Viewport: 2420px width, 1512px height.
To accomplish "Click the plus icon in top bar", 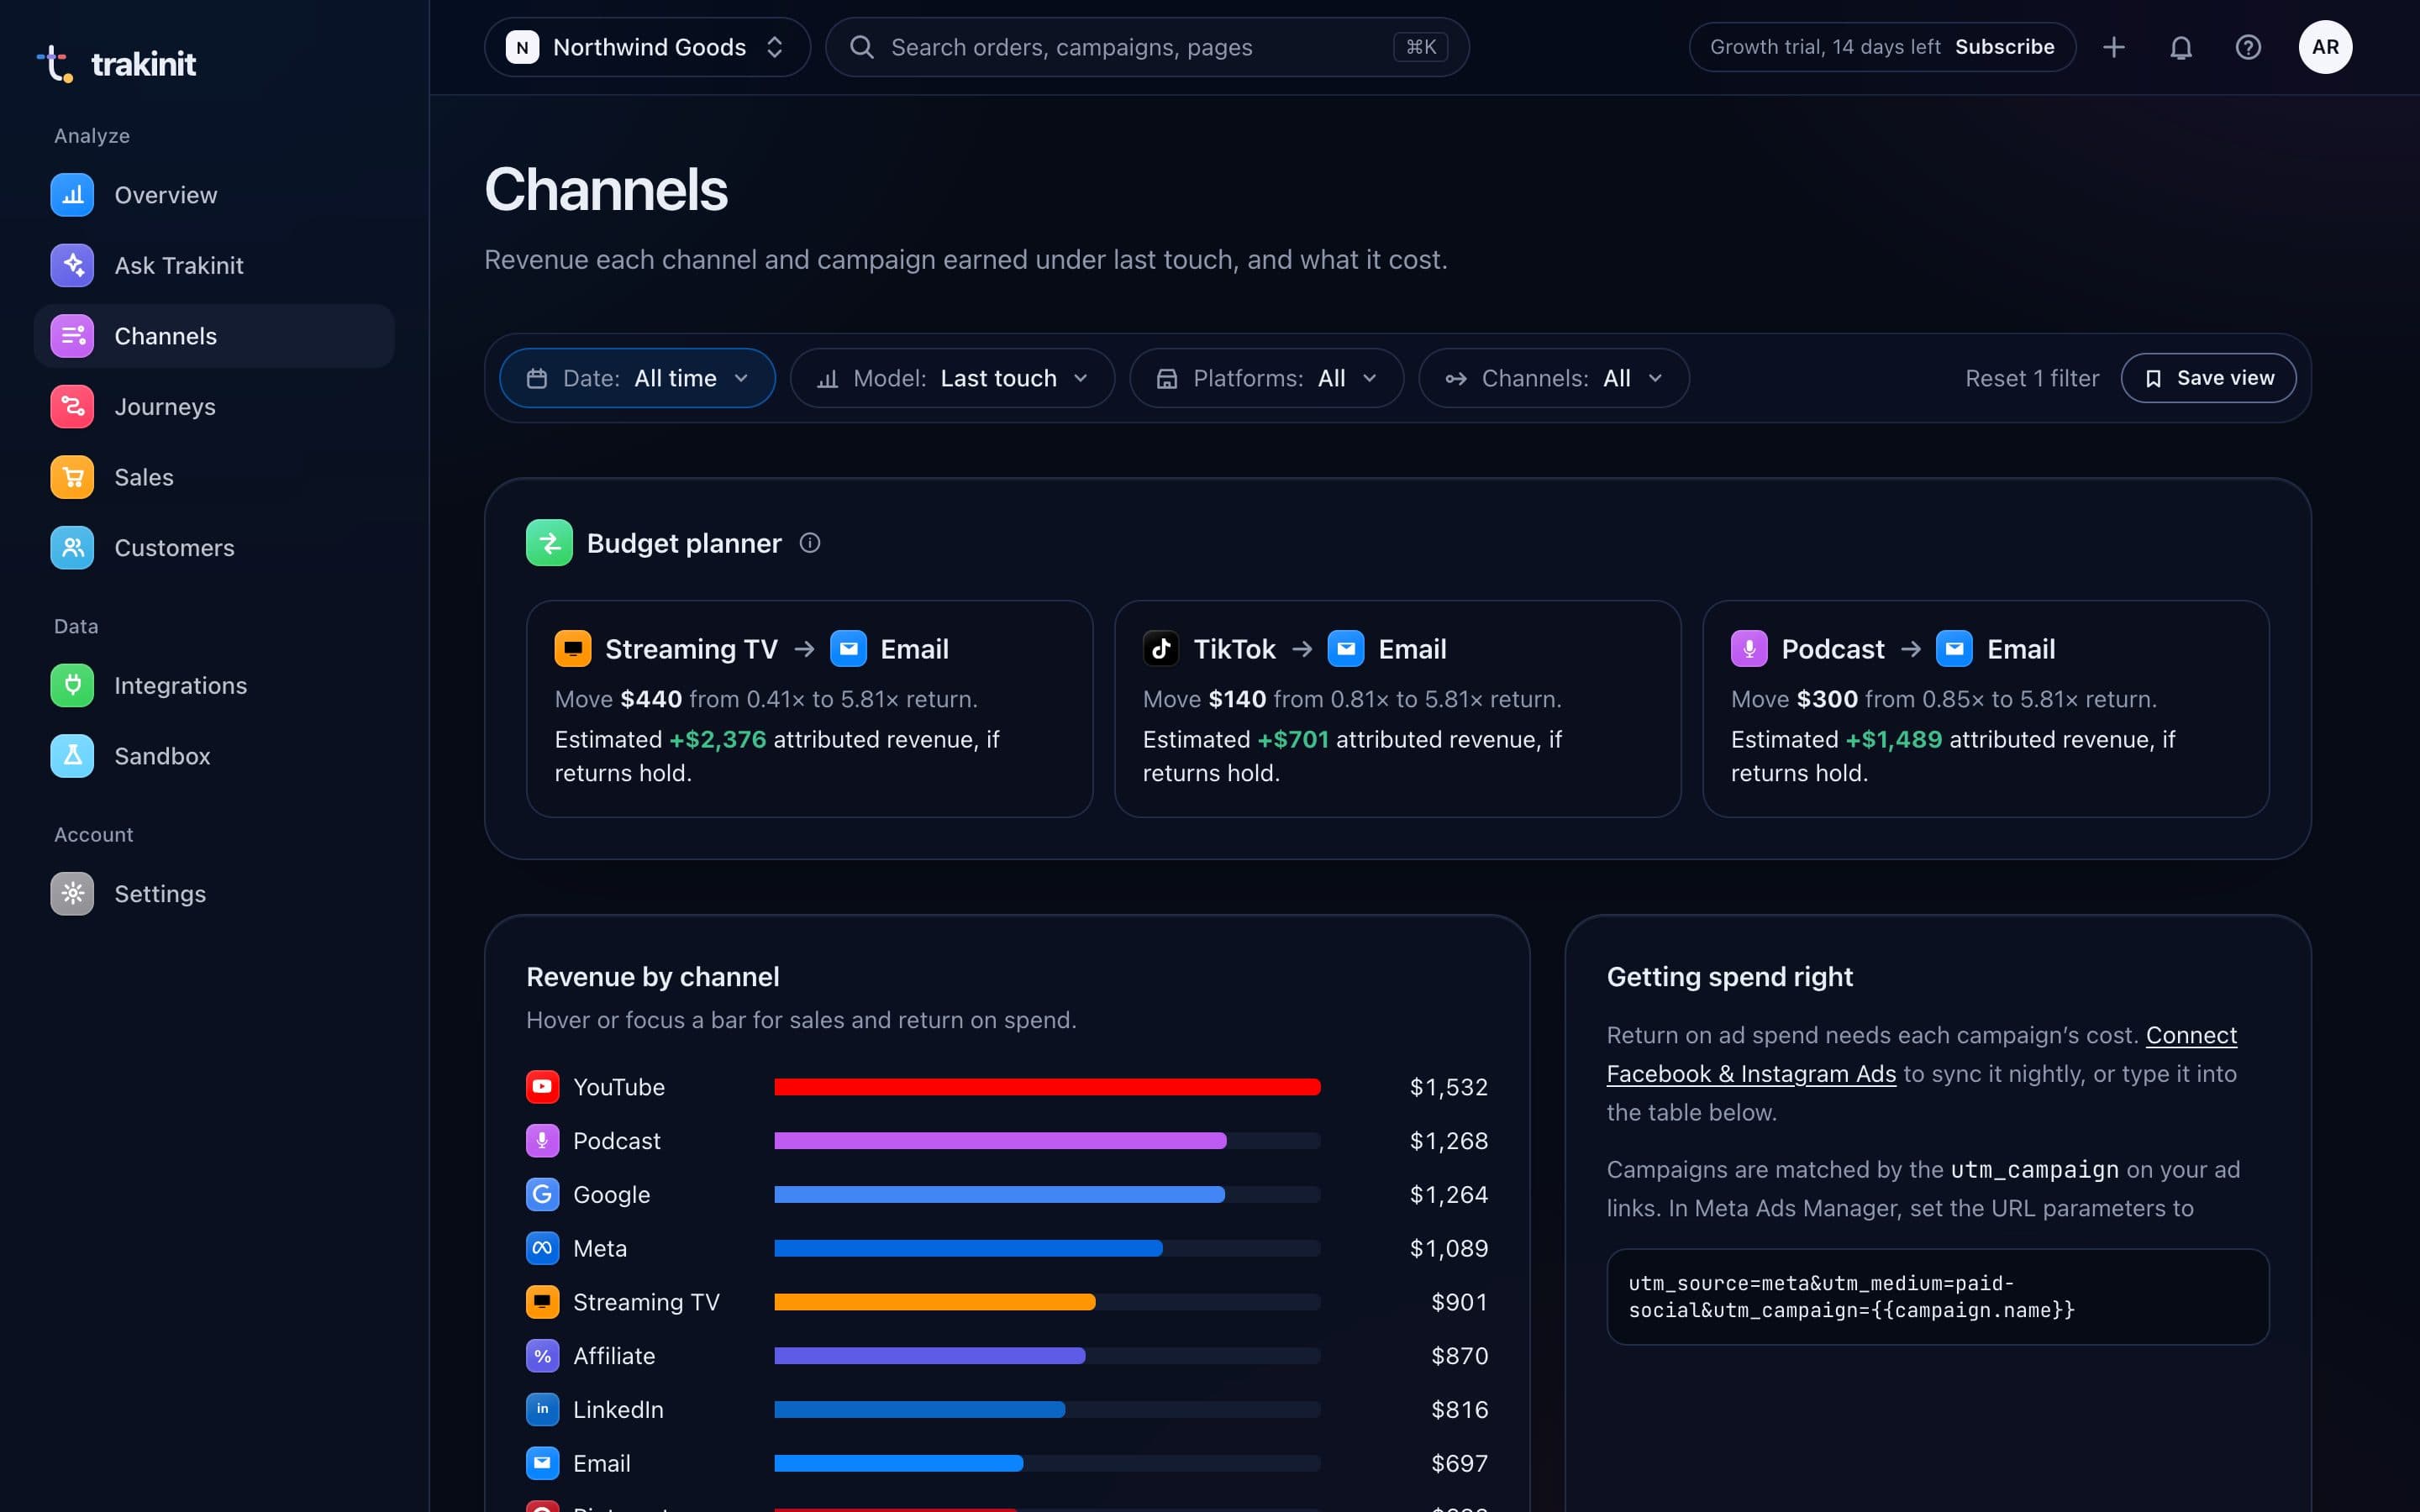I will 2114,47.
